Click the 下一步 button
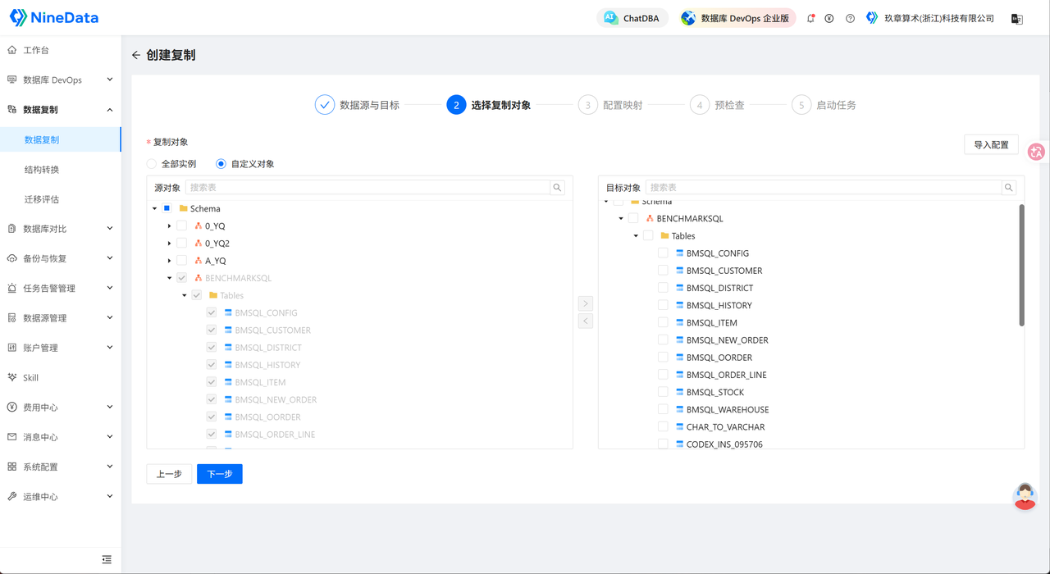Screen dimensions: 1050x574 pos(220,474)
